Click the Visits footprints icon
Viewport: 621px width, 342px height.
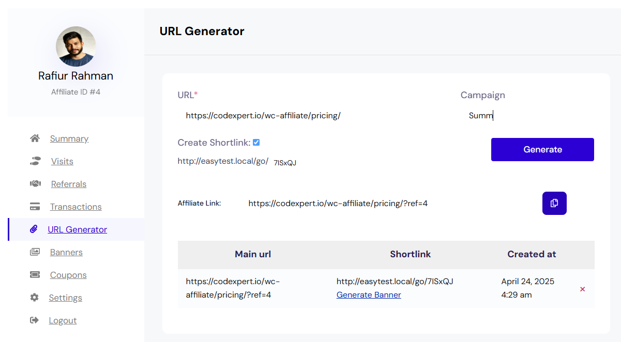pyautogui.click(x=35, y=161)
